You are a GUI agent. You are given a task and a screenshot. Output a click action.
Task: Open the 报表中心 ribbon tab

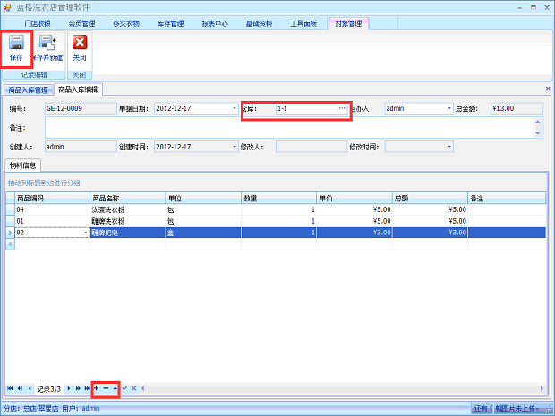215,23
